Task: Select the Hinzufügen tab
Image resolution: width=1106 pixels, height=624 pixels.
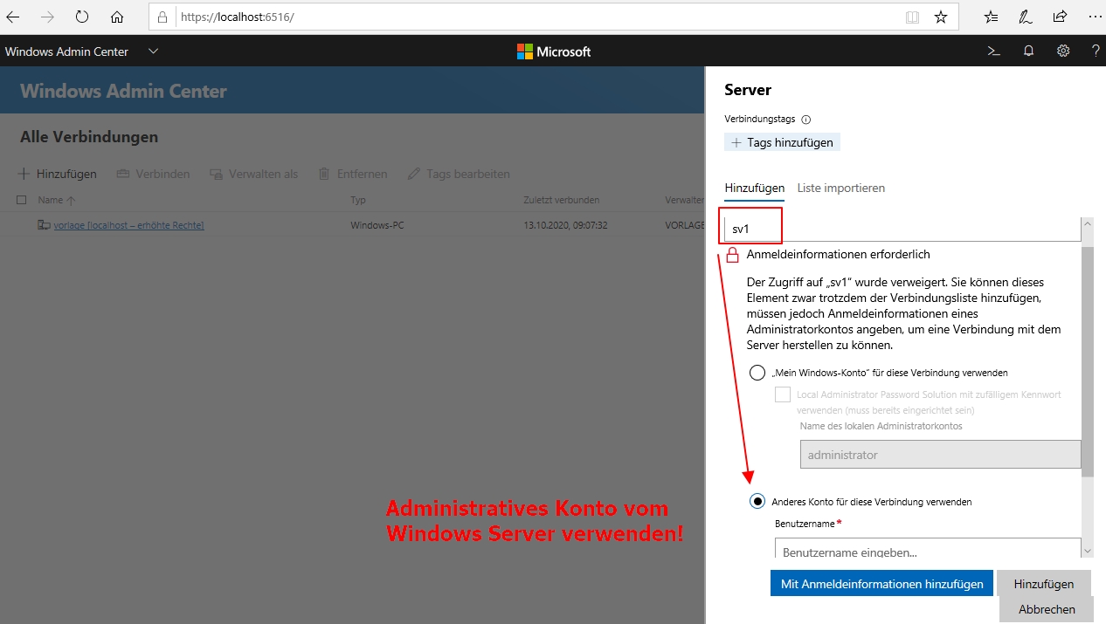Action: (754, 188)
